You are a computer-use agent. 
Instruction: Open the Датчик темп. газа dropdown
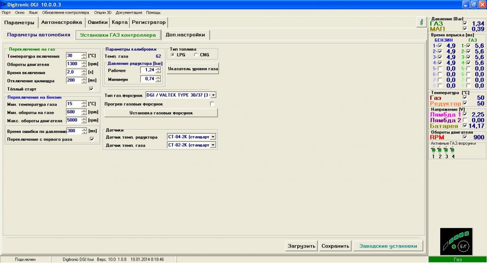tap(213, 145)
